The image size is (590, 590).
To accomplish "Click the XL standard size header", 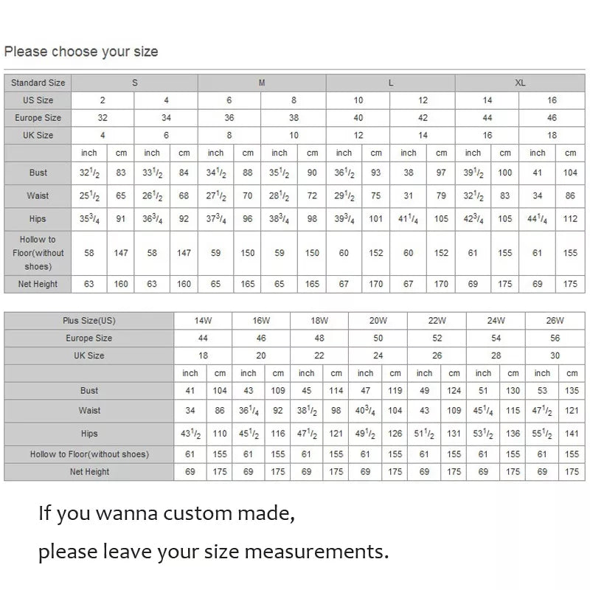I will pos(520,83).
